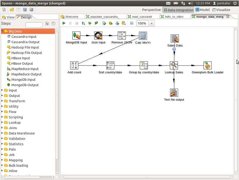
Task: Click the zoom percentage field showing 100%
Action: [x=142, y=23]
